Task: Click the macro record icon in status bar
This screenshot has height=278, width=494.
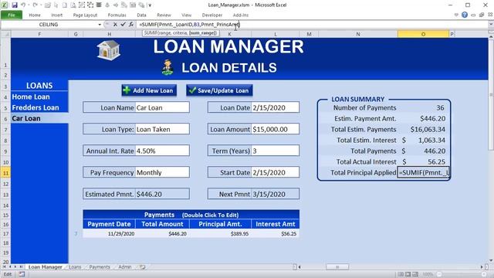Action: tap(22, 274)
